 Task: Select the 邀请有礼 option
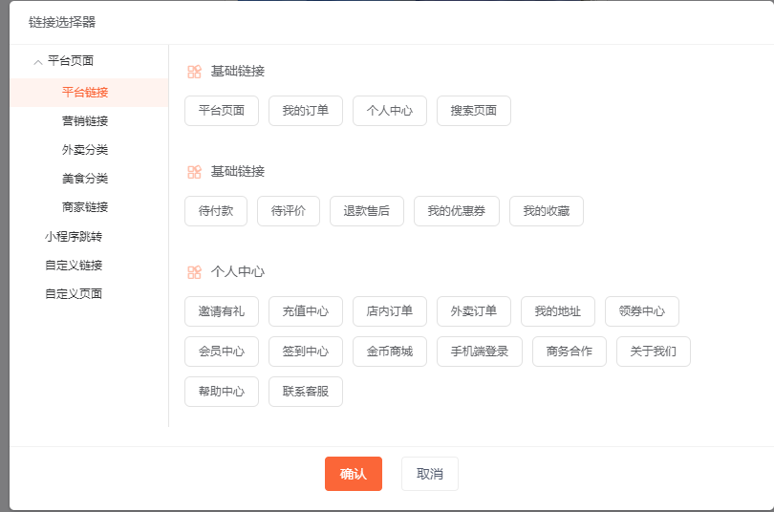(x=222, y=311)
